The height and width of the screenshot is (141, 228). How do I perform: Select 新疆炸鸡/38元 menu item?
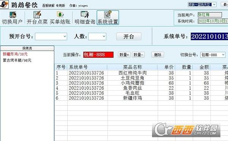[15, 54]
